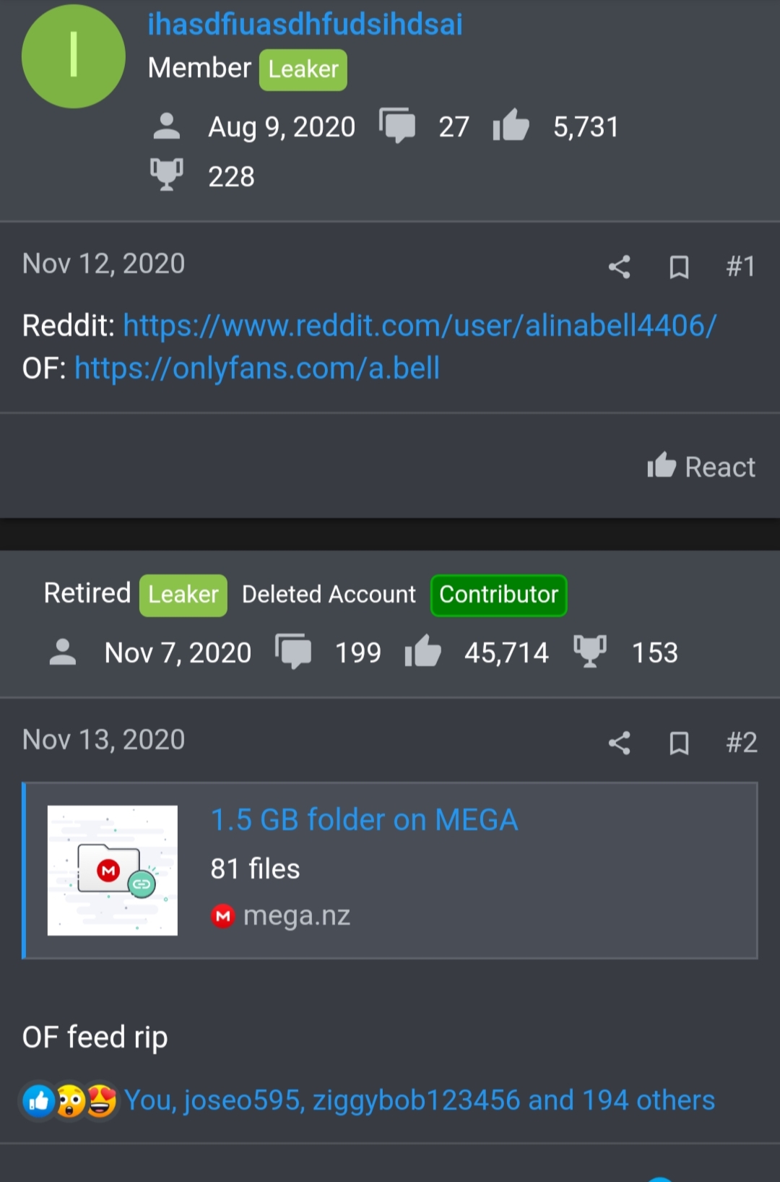Bookmark post #1
780x1182 pixels.
(x=679, y=267)
